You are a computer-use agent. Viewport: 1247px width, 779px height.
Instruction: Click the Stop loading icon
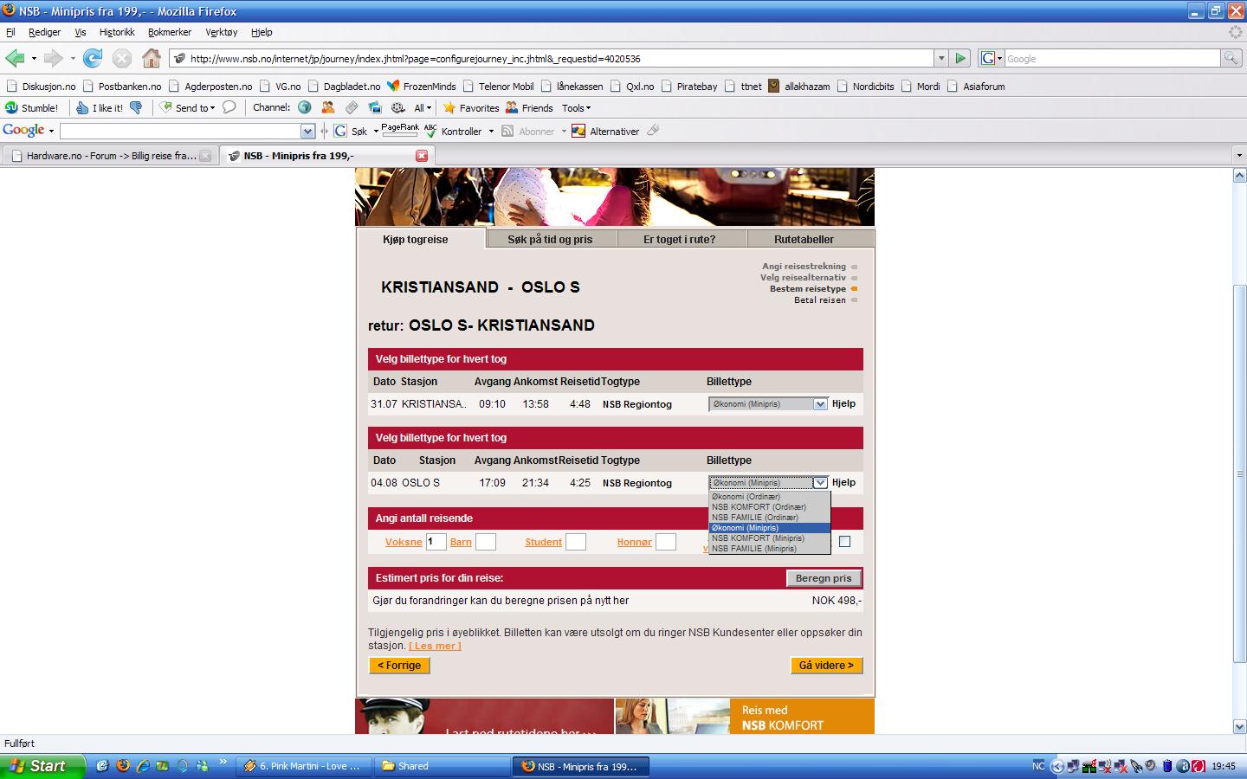tap(122, 58)
